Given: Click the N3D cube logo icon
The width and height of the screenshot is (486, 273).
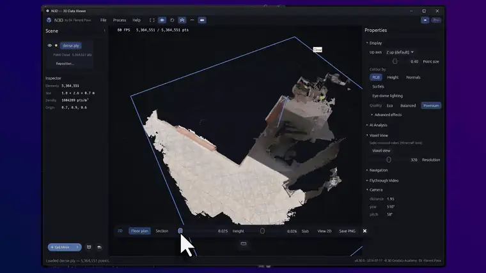Looking at the screenshot, I should [49, 20].
